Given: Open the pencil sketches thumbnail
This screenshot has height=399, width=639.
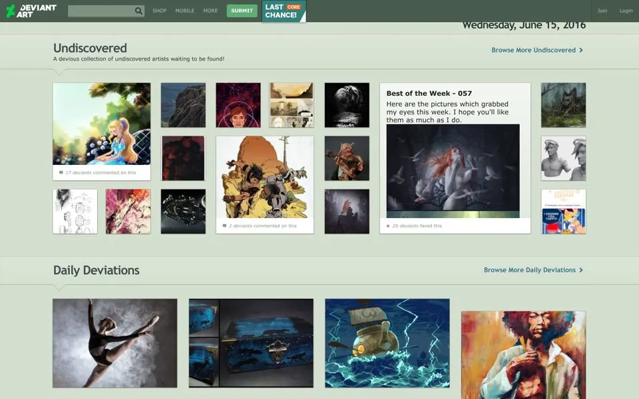Looking at the screenshot, I should (x=75, y=211).
